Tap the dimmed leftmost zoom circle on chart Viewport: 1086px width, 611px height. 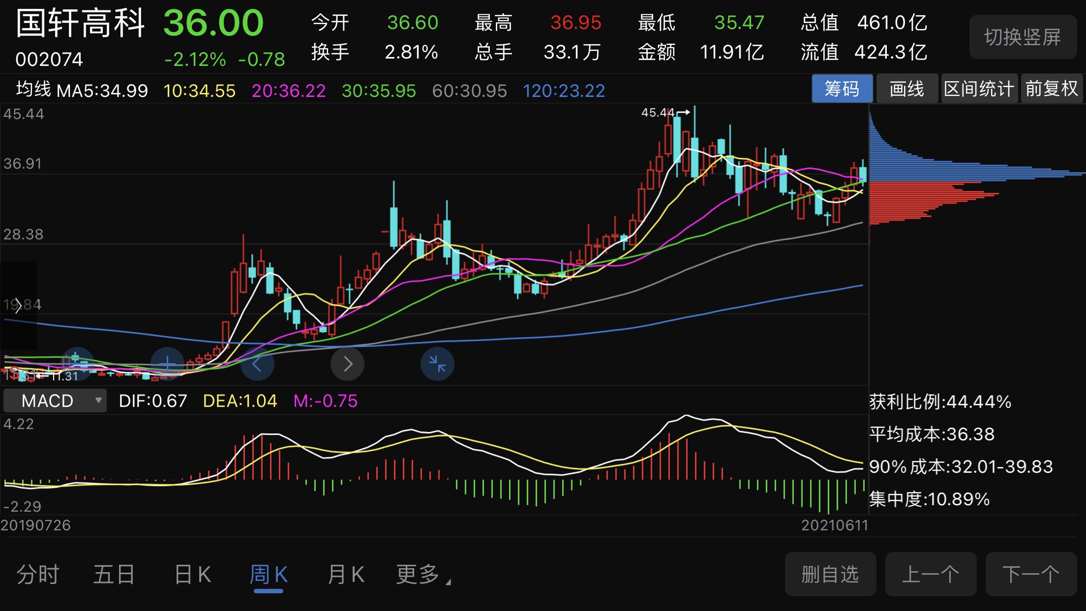click(x=77, y=363)
